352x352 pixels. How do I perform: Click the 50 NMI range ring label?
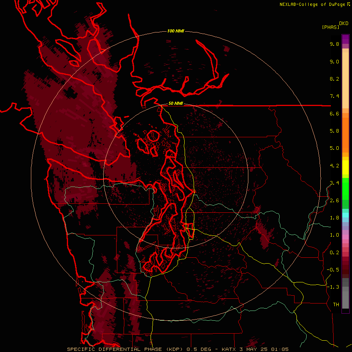point(176,104)
